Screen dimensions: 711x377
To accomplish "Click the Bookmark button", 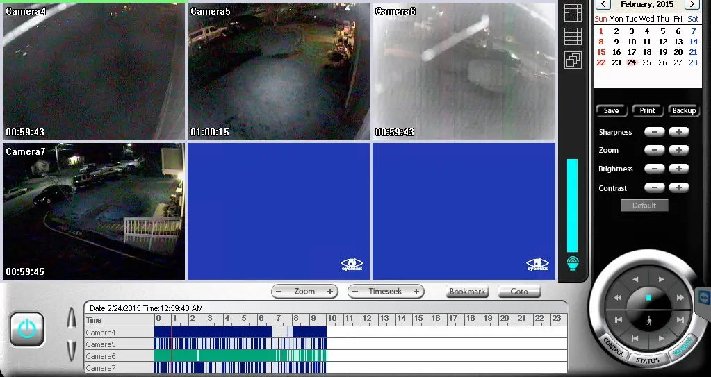I will [x=467, y=292].
